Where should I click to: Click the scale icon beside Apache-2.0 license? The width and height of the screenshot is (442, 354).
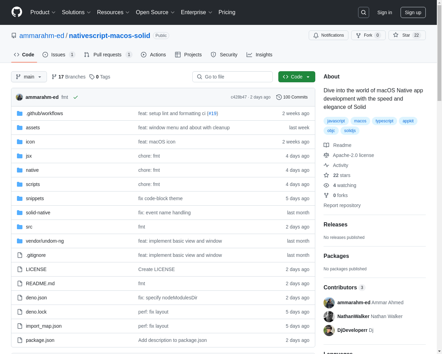click(x=326, y=155)
